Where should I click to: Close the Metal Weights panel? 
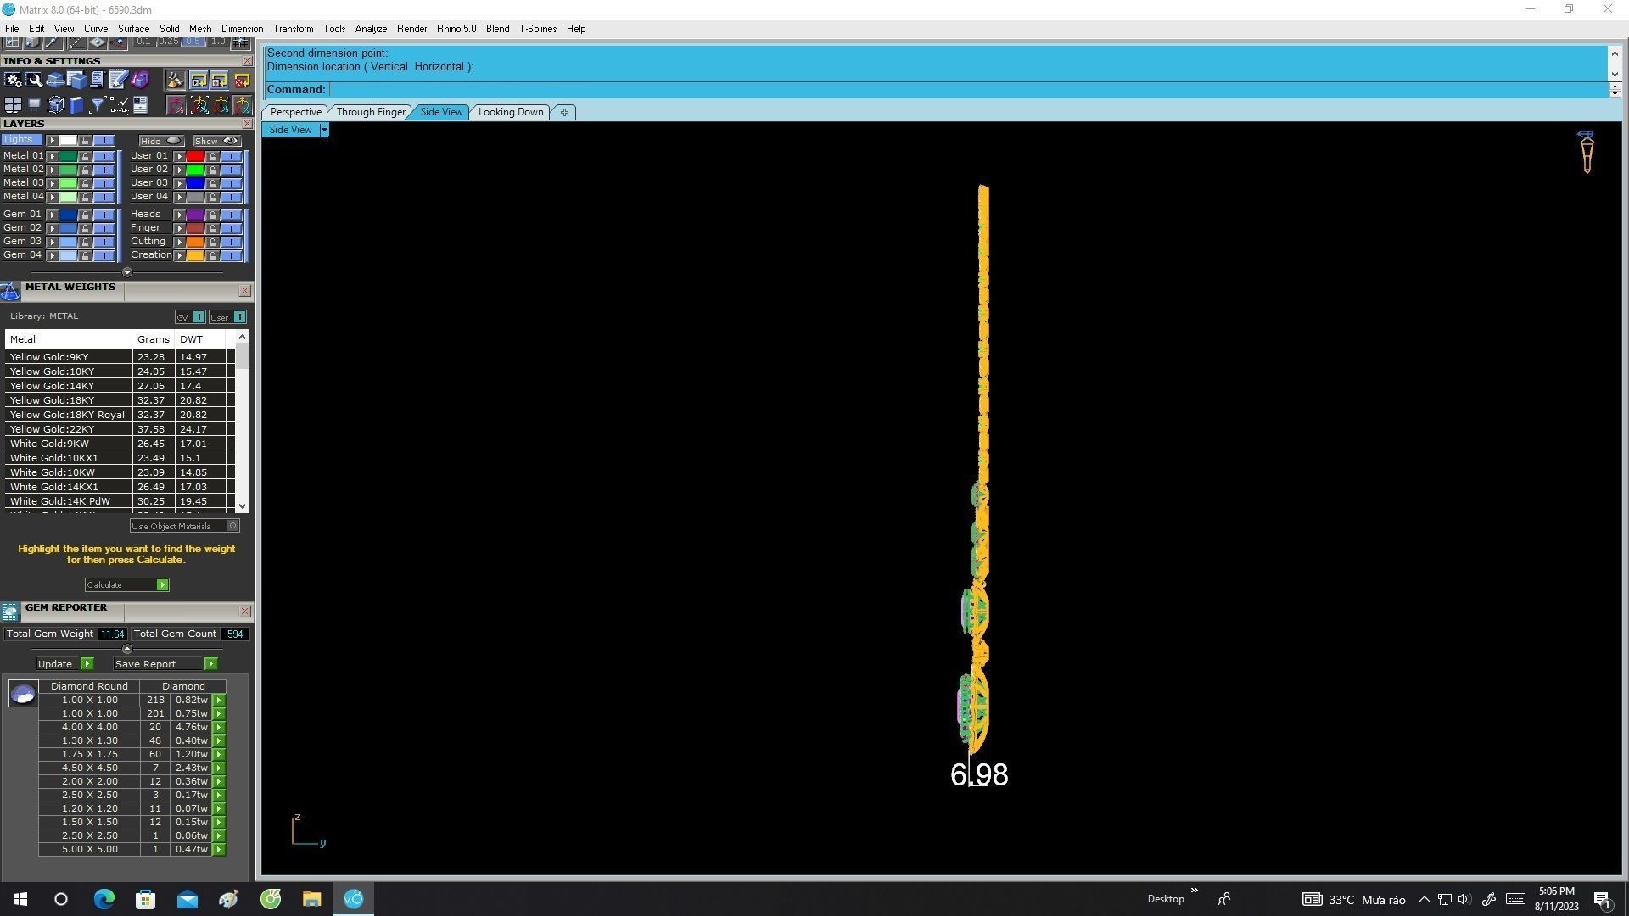click(244, 291)
